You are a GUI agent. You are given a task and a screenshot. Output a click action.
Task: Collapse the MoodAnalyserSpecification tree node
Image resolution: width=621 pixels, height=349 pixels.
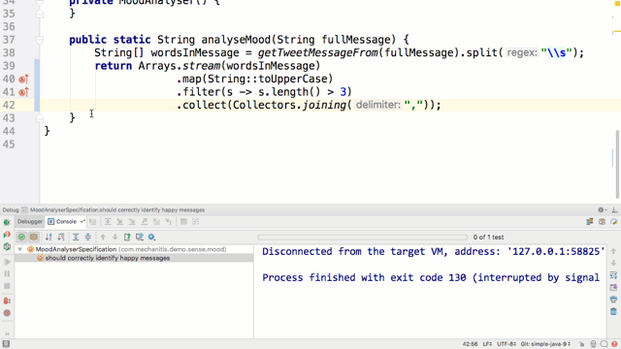tap(19, 249)
